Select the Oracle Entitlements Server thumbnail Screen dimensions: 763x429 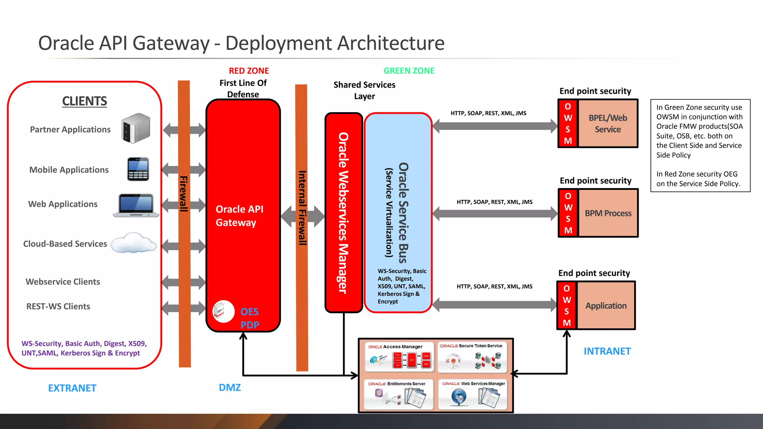pyautogui.click(x=399, y=394)
